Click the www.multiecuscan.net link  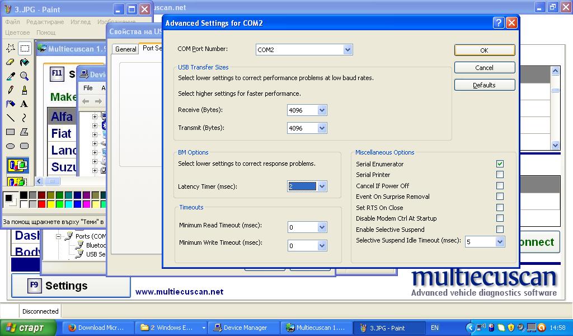[180, 292]
